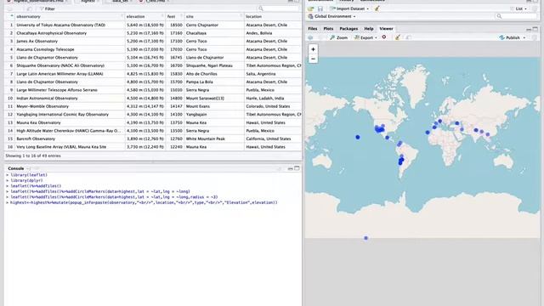Image resolution: width=544 pixels, height=306 pixels.
Task: Select the Viewer tab
Action: pyautogui.click(x=386, y=29)
